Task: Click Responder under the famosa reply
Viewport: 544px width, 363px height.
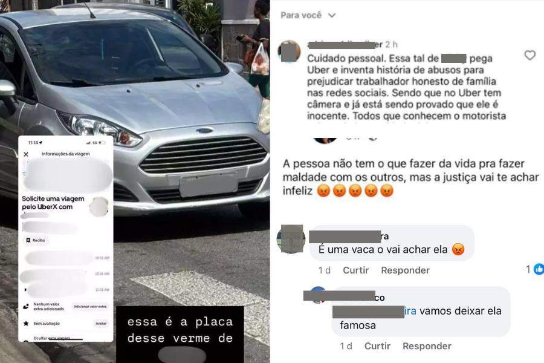Action: click(427, 346)
